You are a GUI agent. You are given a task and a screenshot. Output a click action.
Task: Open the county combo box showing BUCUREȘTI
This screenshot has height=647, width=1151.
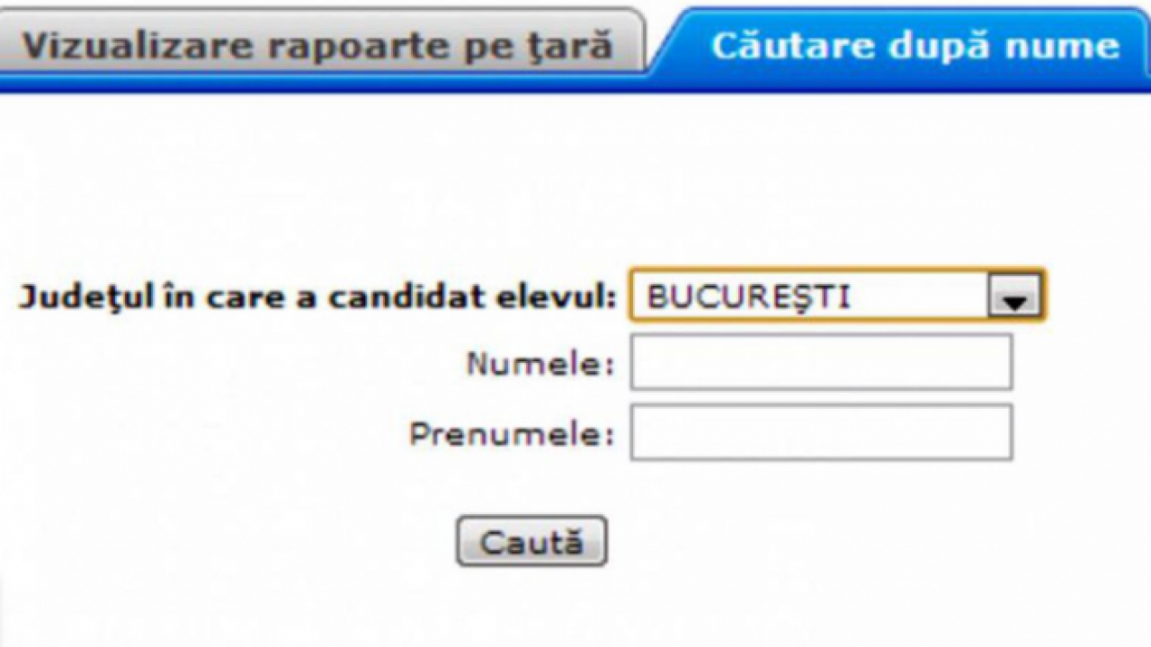tap(836, 296)
